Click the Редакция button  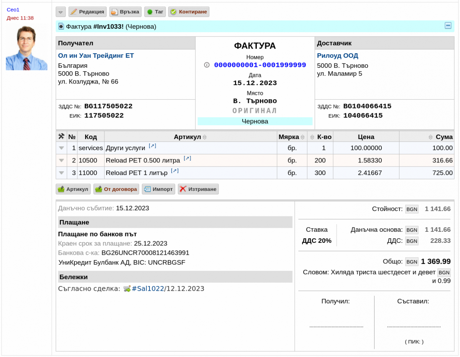(87, 12)
